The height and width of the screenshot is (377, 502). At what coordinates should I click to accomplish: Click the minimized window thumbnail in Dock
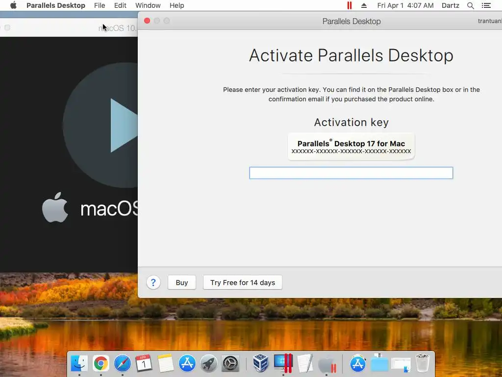401,365
